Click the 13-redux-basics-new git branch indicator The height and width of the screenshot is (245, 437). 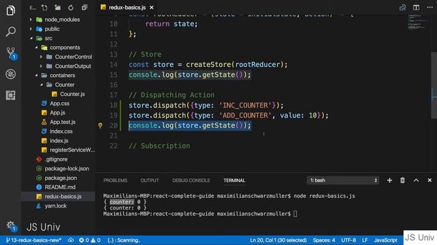pyautogui.click(x=33, y=240)
